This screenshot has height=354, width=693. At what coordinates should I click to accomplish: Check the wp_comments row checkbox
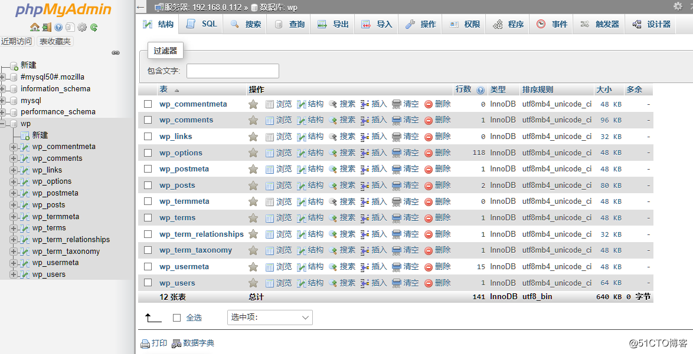(x=148, y=120)
